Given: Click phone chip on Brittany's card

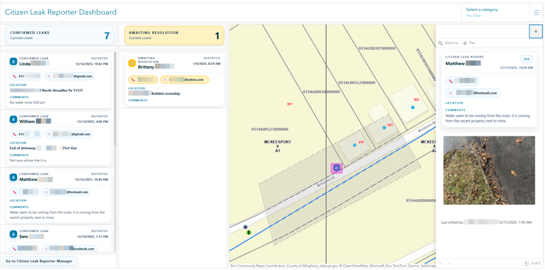Looking at the screenshot, I should 143,80.
